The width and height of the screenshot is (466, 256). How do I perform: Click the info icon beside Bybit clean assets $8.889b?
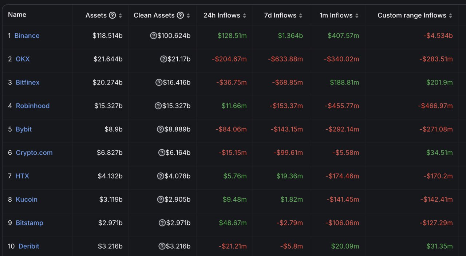coord(160,129)
